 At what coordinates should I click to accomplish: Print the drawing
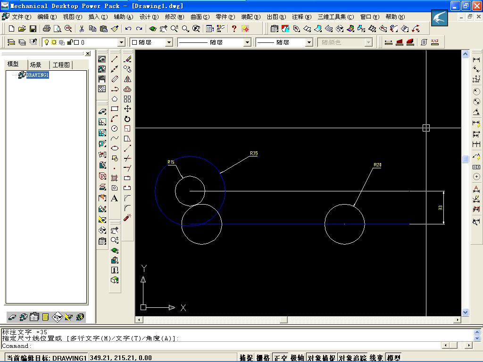coord(47,29)
